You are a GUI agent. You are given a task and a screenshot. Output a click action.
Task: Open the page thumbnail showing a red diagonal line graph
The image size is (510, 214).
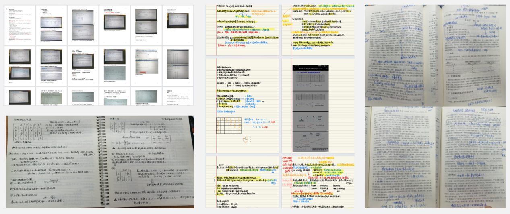[x=19, y=96]
